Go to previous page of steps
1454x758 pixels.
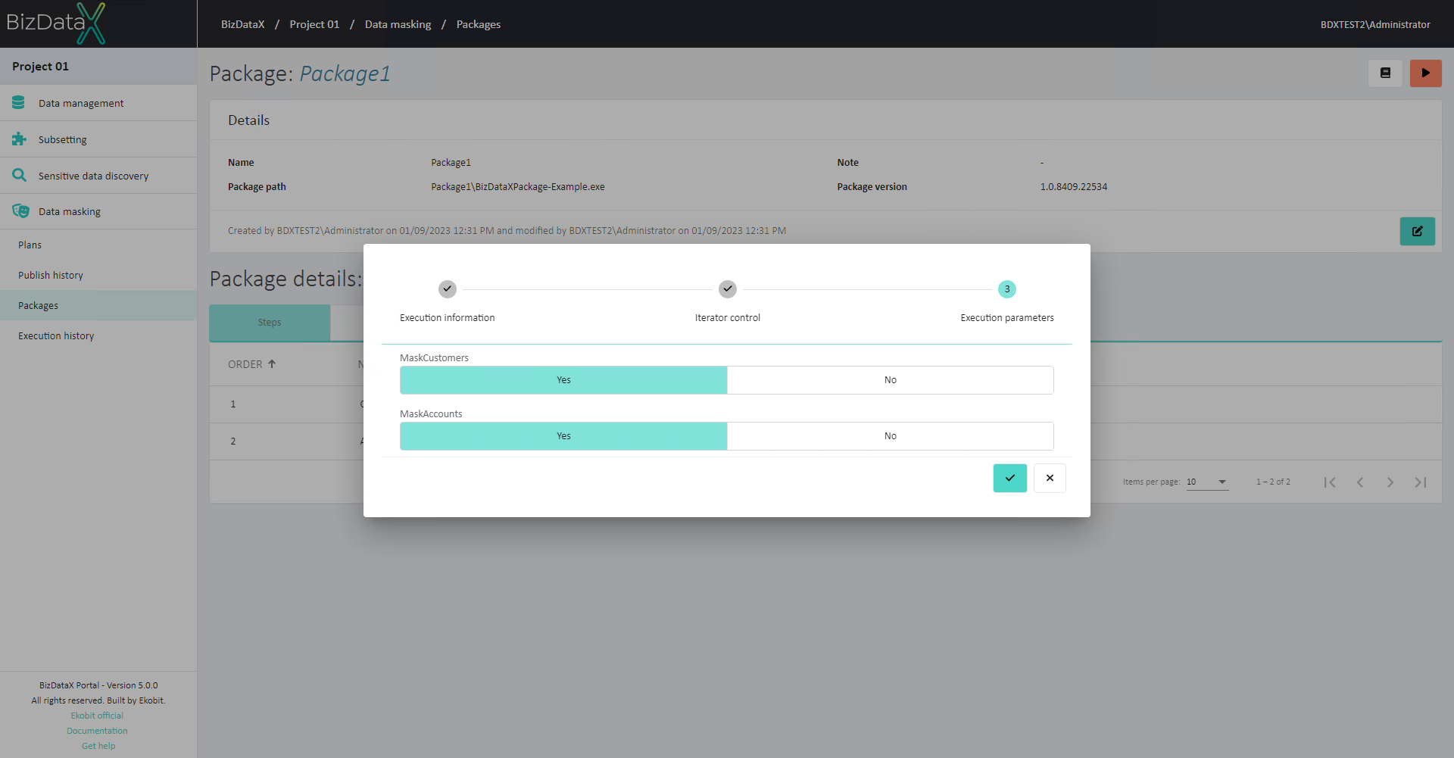click(1360, 482)
